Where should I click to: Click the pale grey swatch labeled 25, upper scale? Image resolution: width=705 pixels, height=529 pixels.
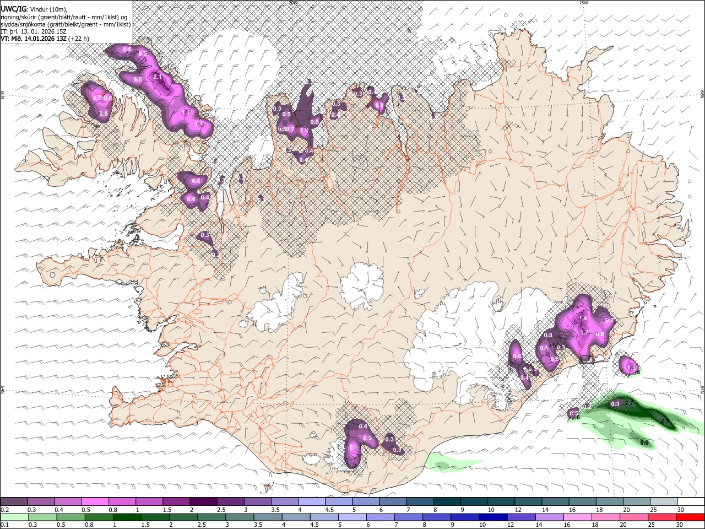point(663,501)
